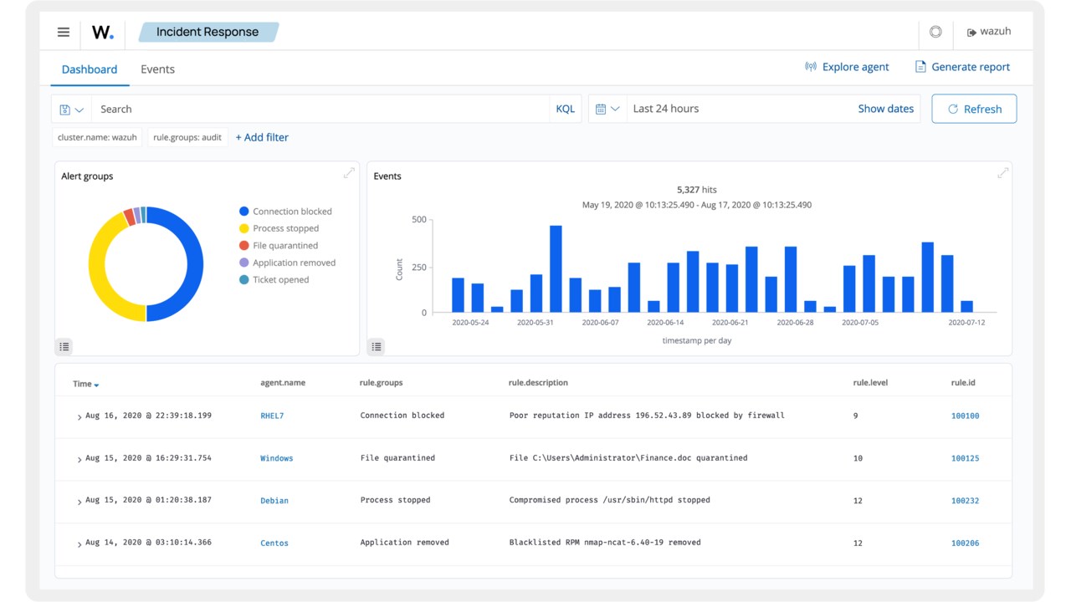Toggle the Events chart legend list icon

click(377, 346)
